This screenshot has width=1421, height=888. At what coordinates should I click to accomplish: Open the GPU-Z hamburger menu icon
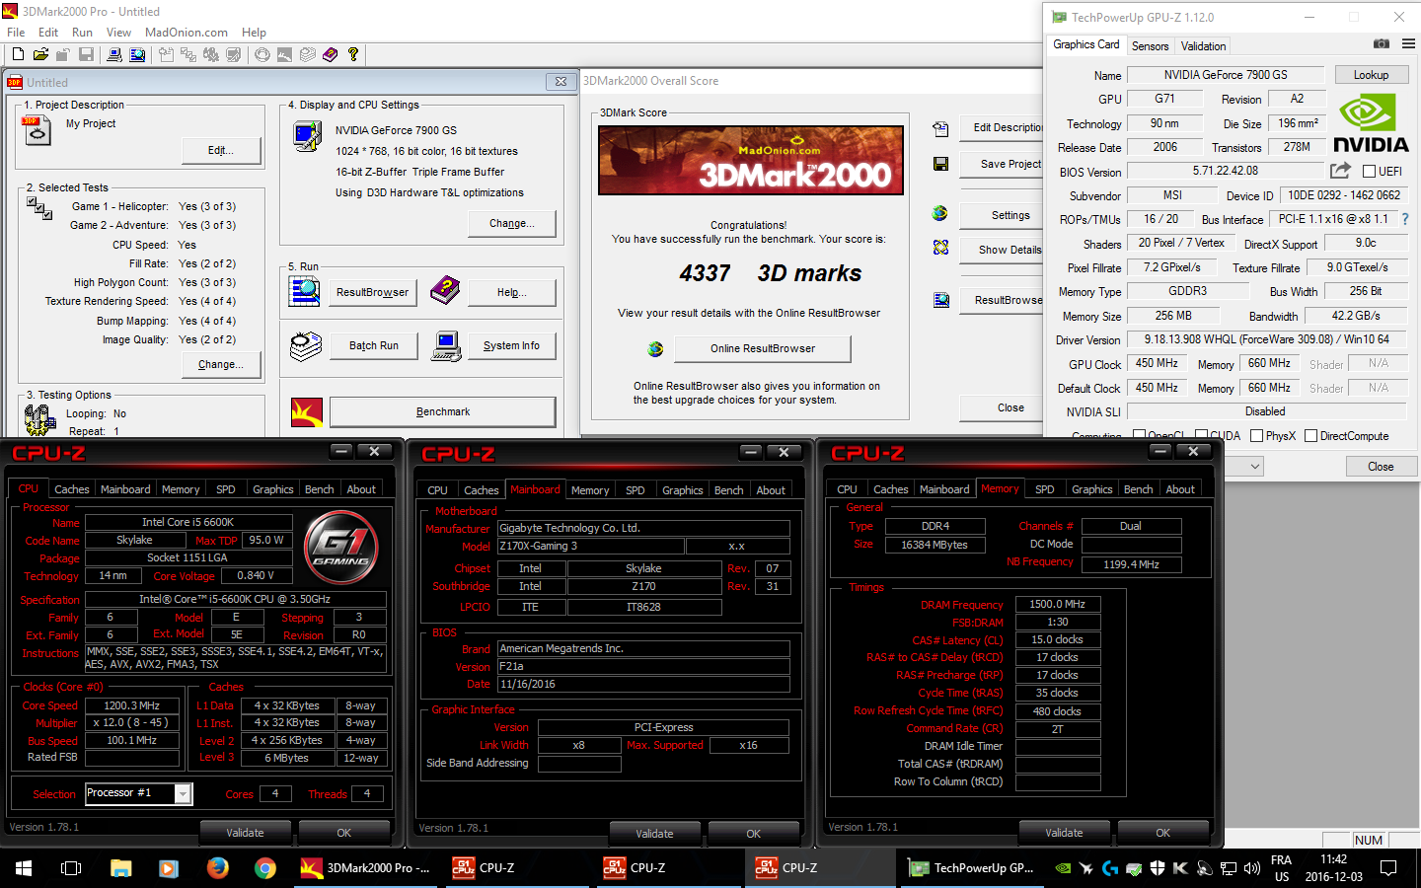1408,44
